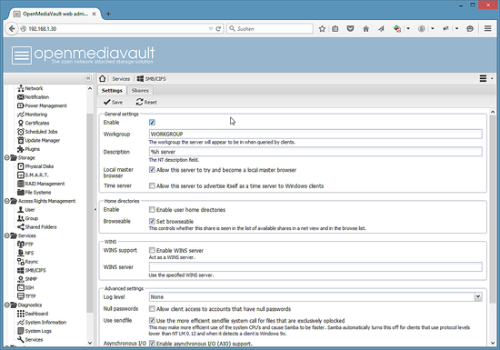500x350 pixels.
Task: Open Physical Disks in sidebar
Action: (35, 166)
